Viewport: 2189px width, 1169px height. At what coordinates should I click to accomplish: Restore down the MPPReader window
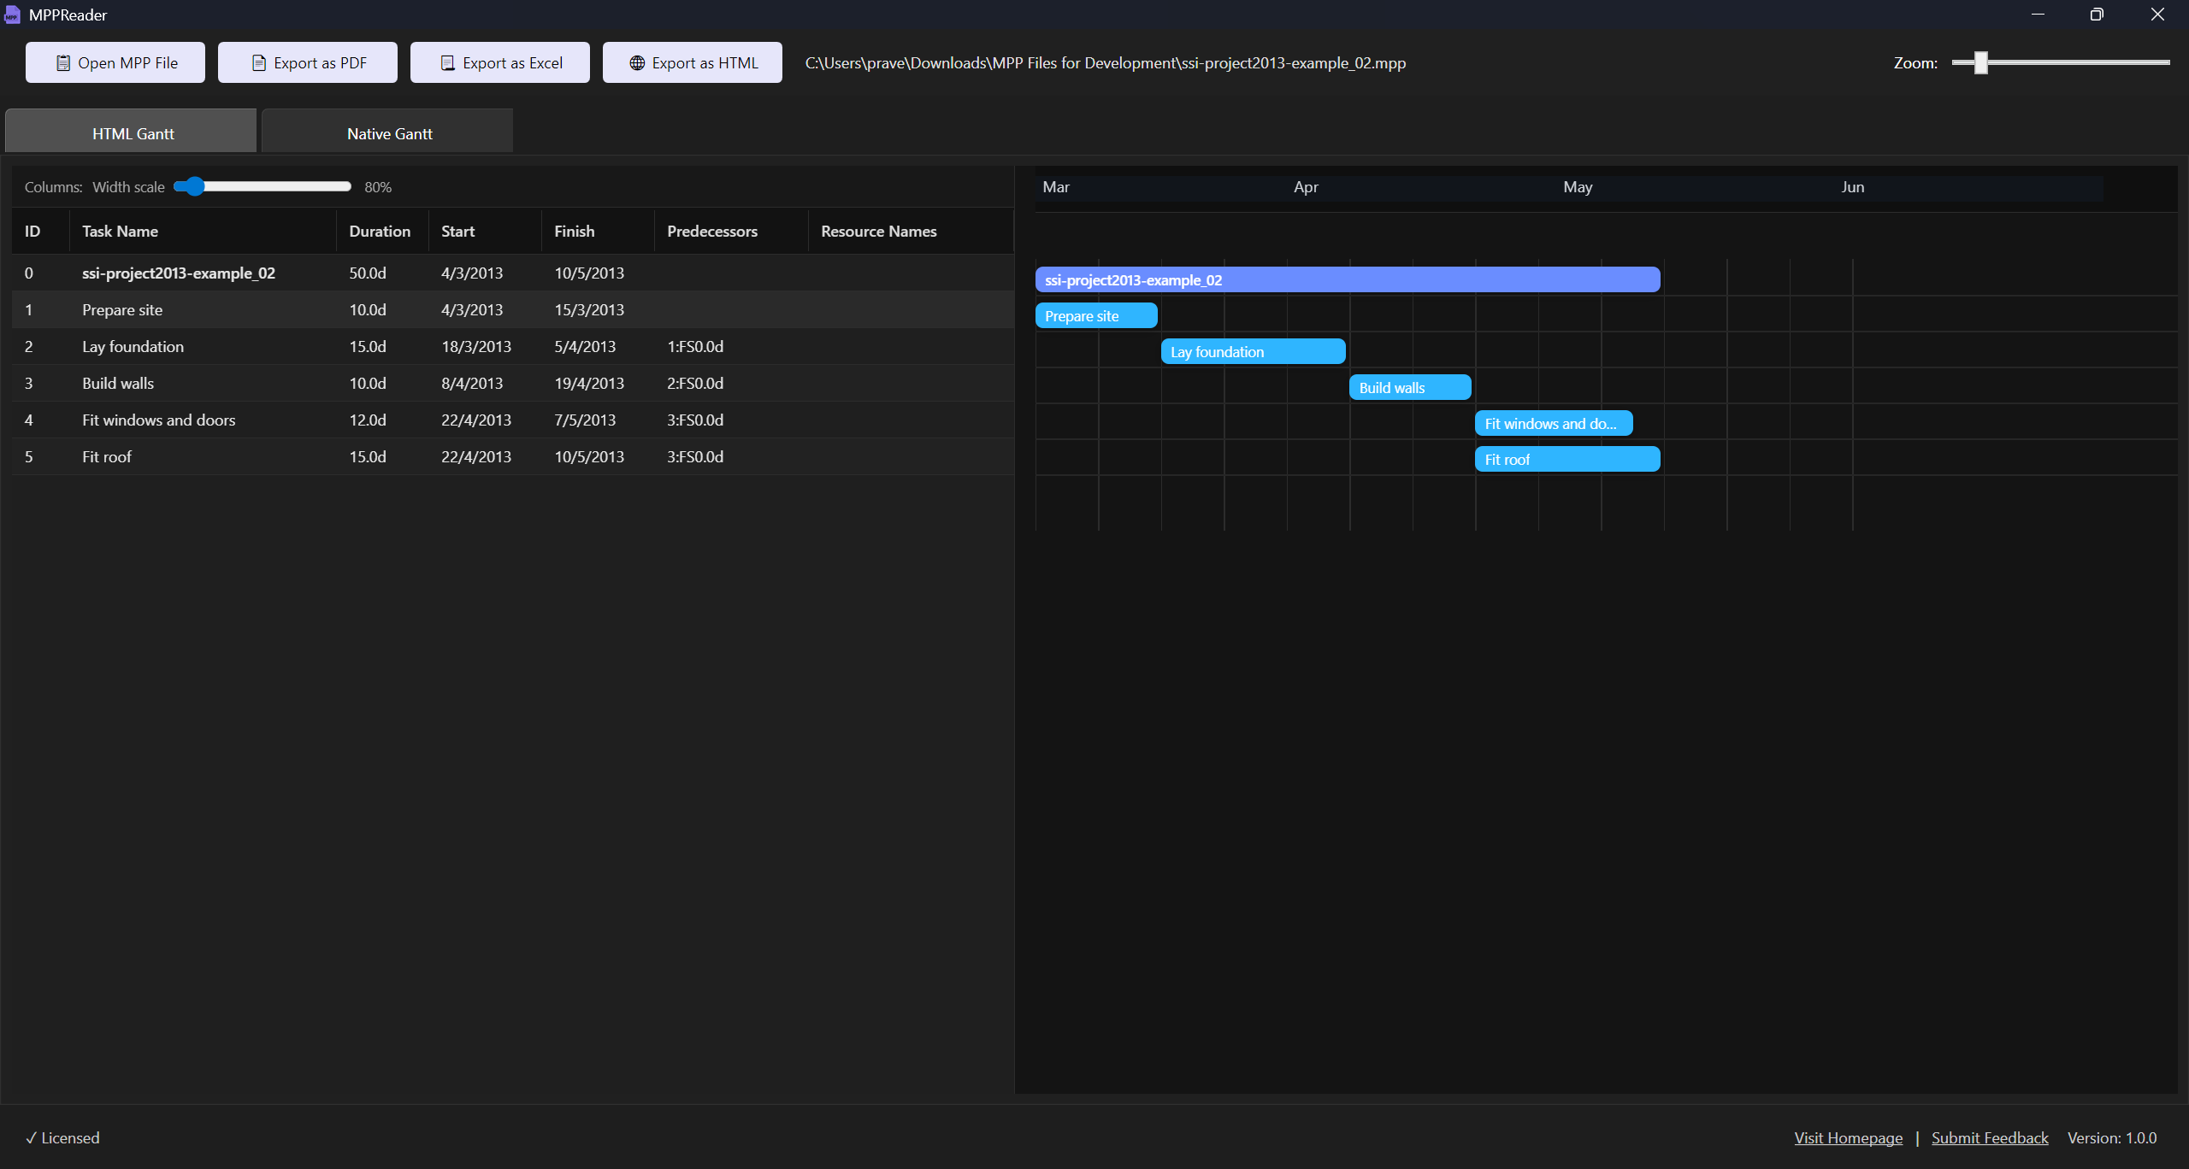click(x=2097, y=15)
